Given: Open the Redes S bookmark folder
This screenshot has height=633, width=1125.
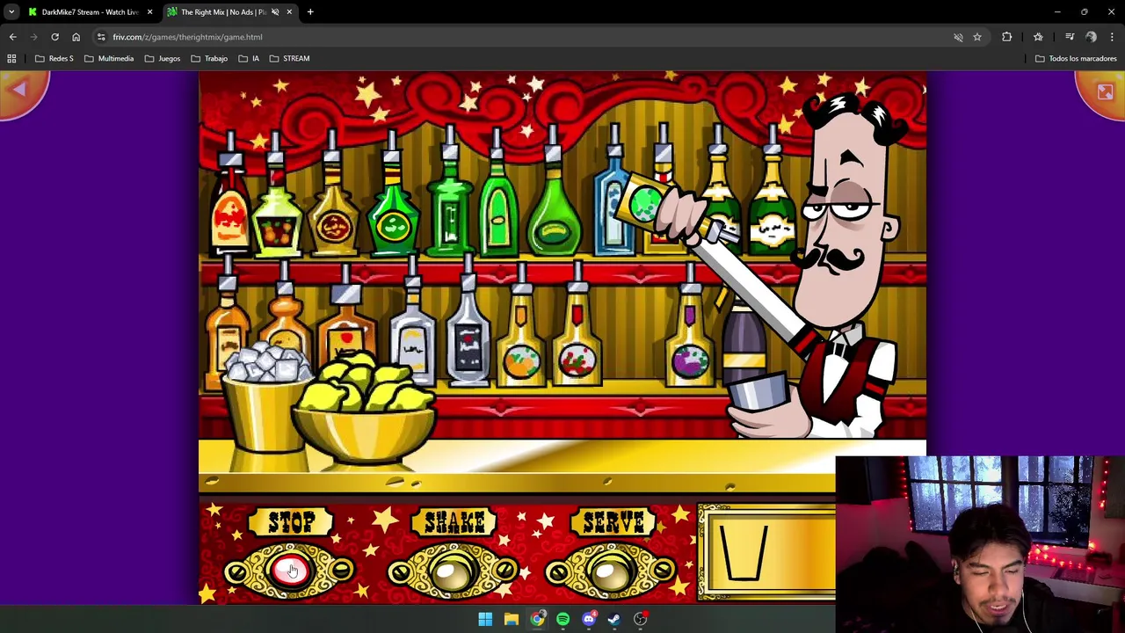Looking at the screenshot, I should 54,58.
